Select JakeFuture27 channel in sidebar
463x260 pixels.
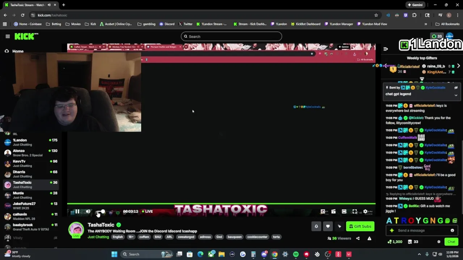(31, 206)
